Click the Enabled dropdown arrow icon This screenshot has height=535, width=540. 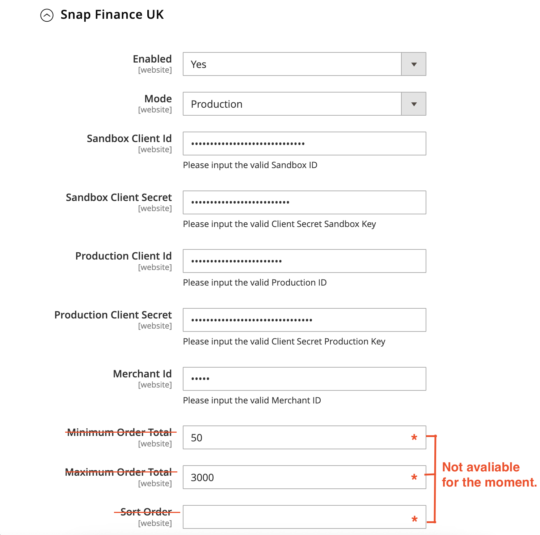[413, 64]
